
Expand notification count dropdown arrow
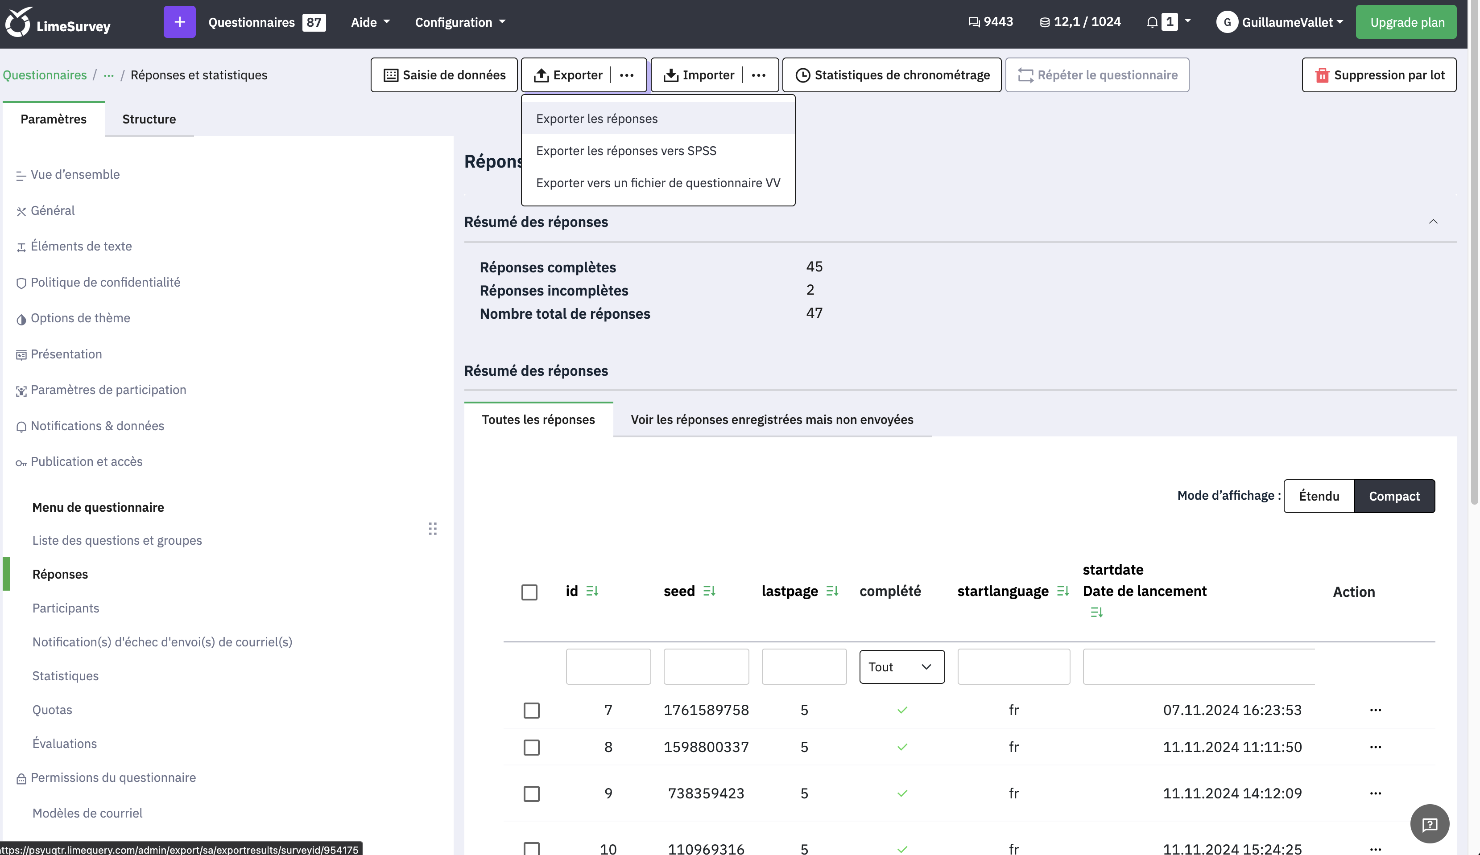point(1187,21)
